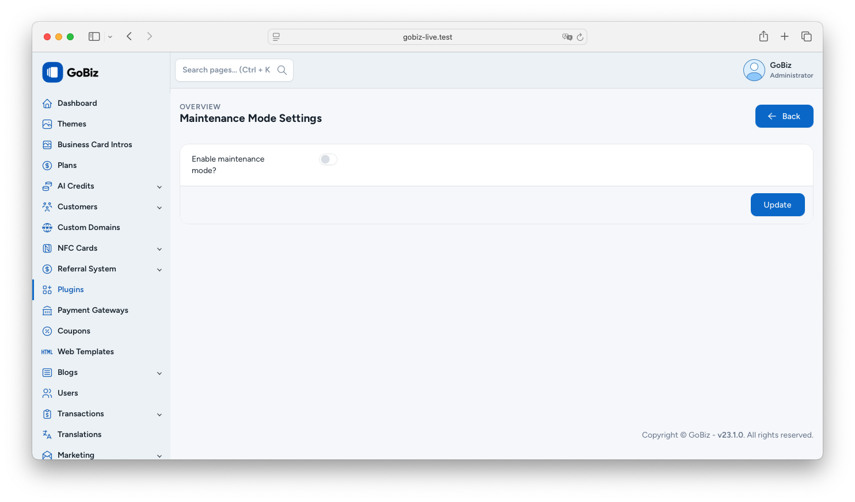The width and height of the screenshot is (855, 502).
Task: Click the Themes image icon
Action: coord(47,124)
